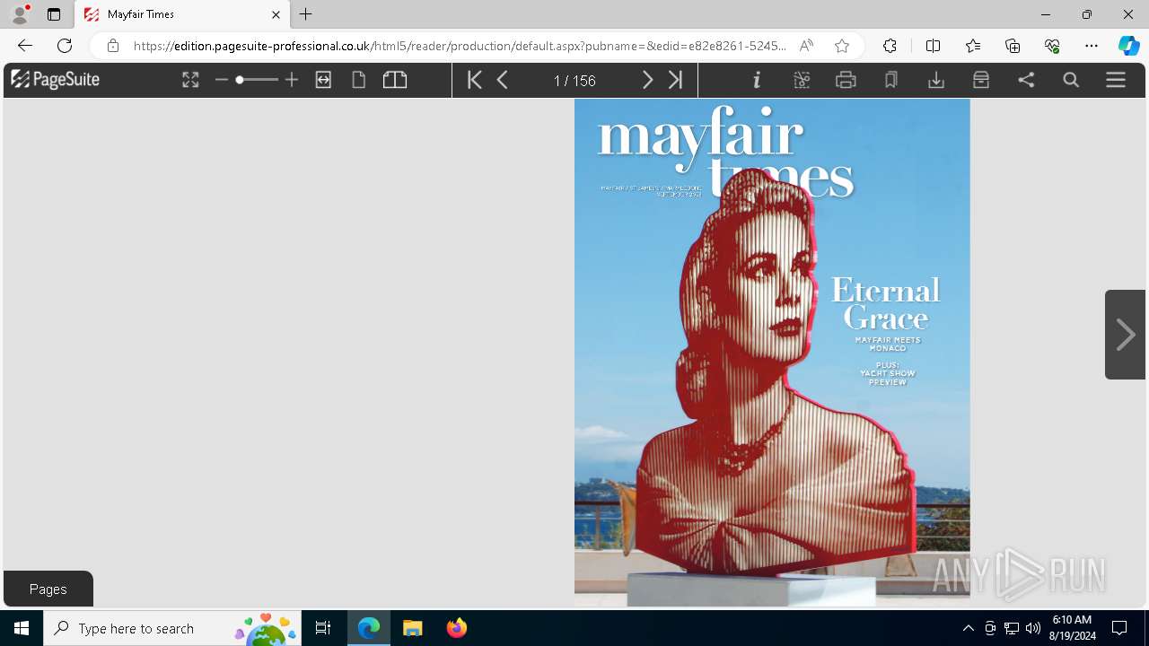Advance with the right-side next page arrow
Screen dimensions: 1149x646
(1125, 335)
